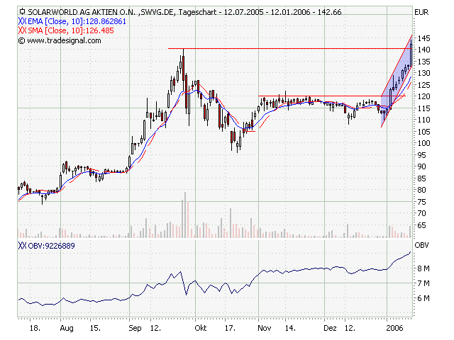This screenshot has width=454, height=340.
Task: Click price axis value 85
Action: (x=421, y=178)
